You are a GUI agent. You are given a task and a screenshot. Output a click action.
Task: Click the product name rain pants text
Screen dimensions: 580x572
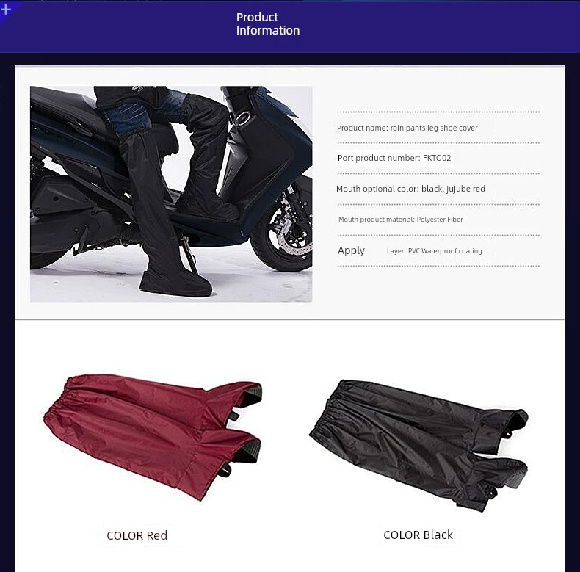click(x=407, y=128)
